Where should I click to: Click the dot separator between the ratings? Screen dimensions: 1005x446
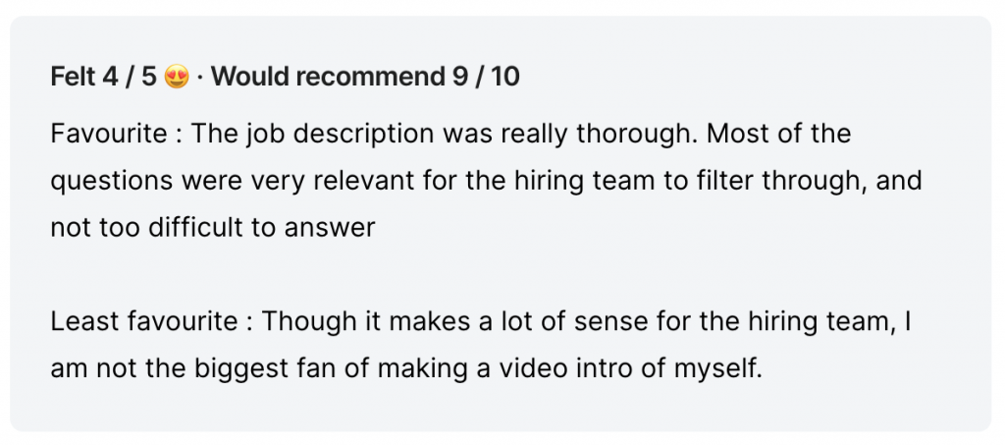point(200,78)
